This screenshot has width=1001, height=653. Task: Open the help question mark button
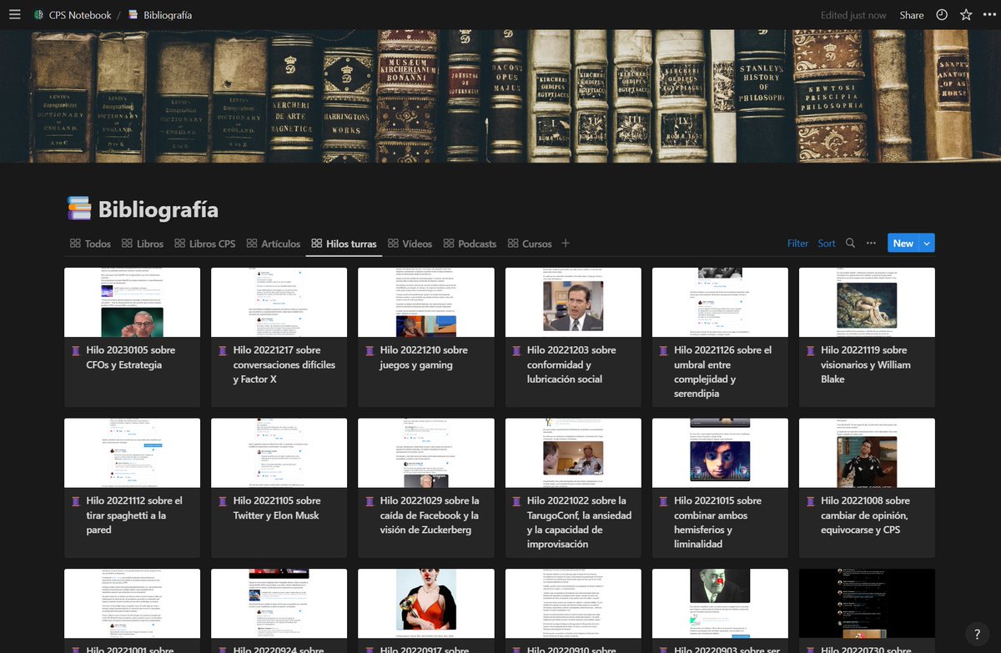(977, 633)
